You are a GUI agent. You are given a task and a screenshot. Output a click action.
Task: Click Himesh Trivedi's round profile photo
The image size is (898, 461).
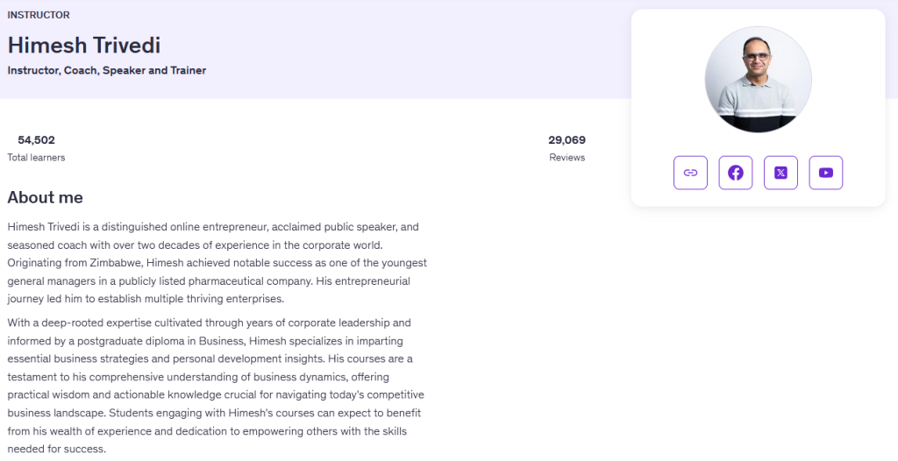[x=758, y=80]
